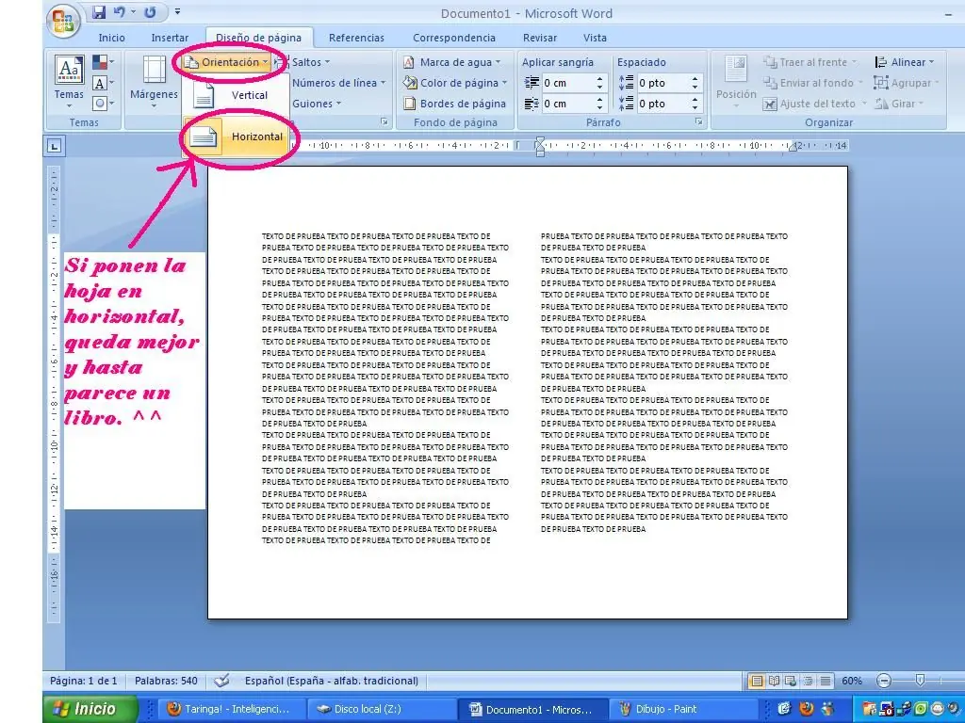Open the Vista tab
Screen dimensions: 965x723
tap(595, 38)
